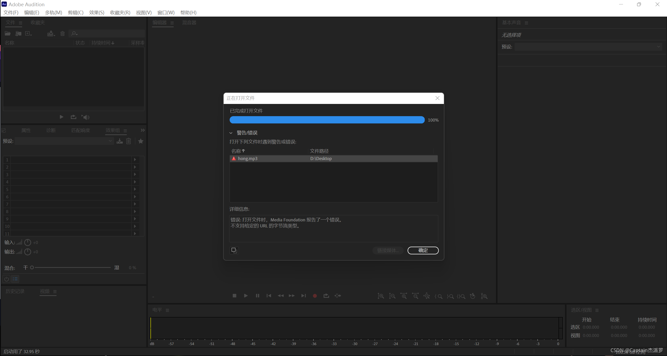Open the 效果(S) menu
The width and height of the screenshot is (667, 356).
pos(96,12)
